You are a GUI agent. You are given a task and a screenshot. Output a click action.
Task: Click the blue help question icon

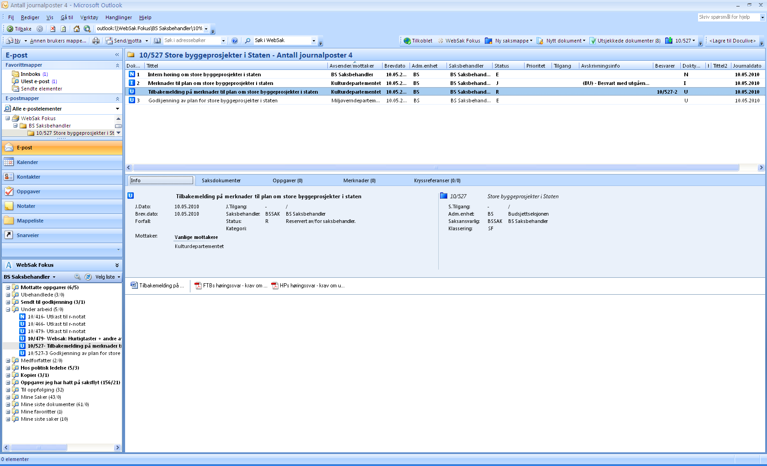(235, 41)
